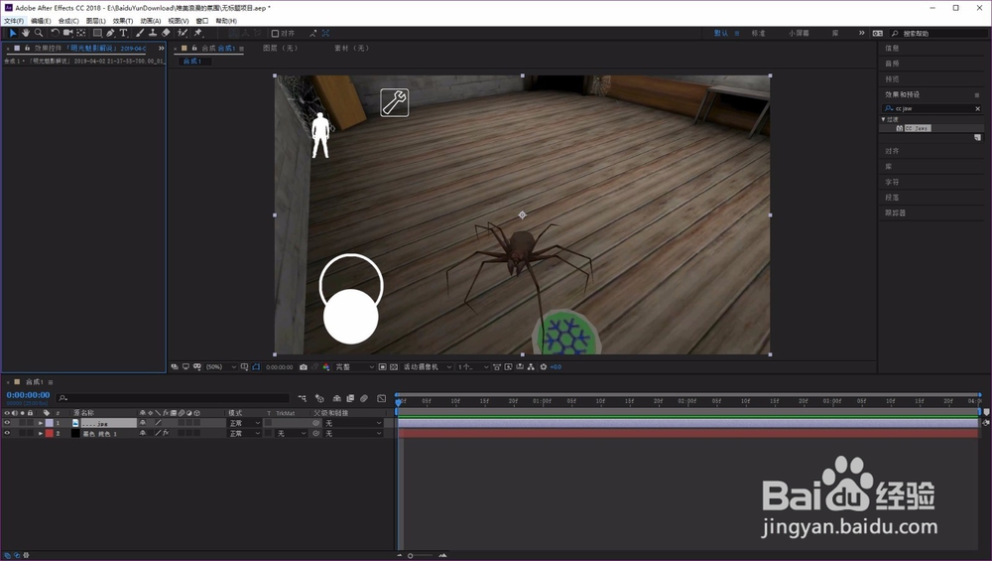Select the CC Jaws effect

point(917,128)
